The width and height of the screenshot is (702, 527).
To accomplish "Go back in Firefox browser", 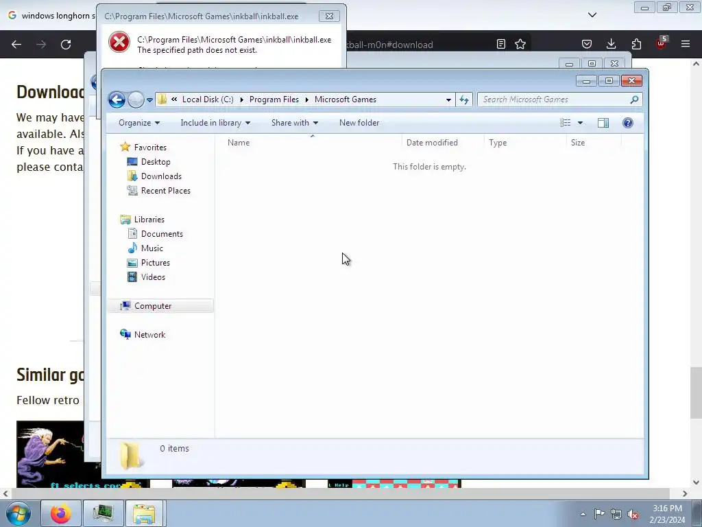I will [x=16, y=45].
